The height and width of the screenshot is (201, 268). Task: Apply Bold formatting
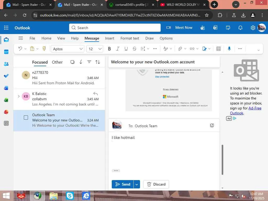(109, 49)
